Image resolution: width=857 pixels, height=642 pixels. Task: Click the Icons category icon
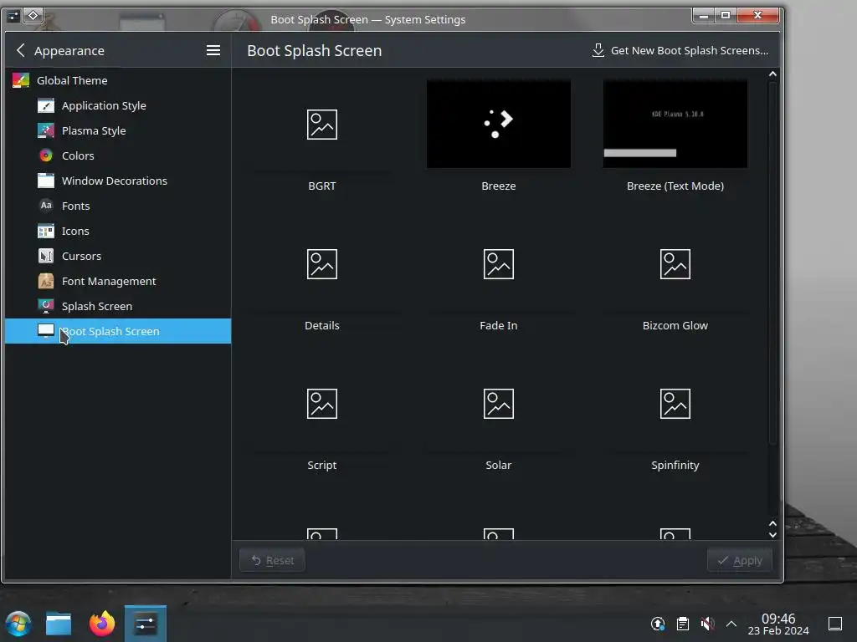[x=46, y=231]
